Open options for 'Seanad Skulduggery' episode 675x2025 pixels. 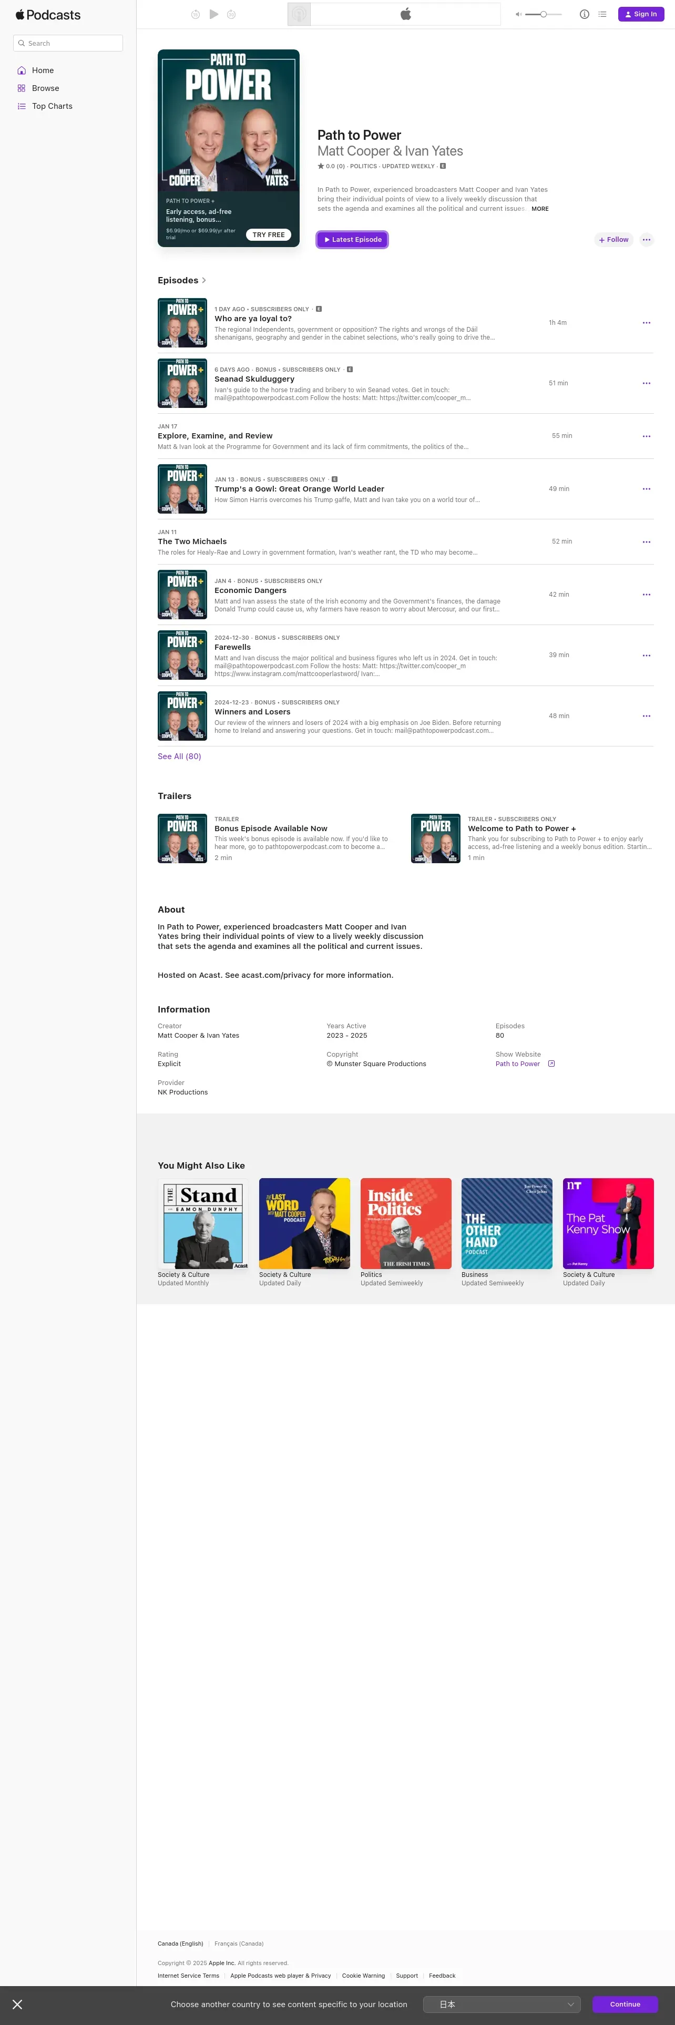point(647,384)
